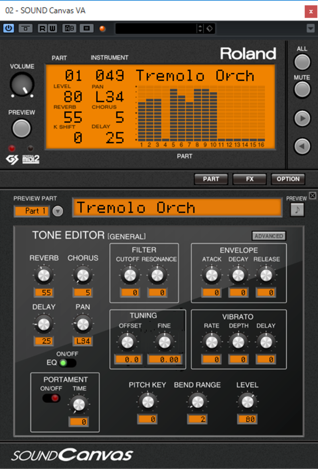This screenshot has width=318, height=469.
Task: Click the tone editor Delay value field showing 25
Action: pos(44,341)
